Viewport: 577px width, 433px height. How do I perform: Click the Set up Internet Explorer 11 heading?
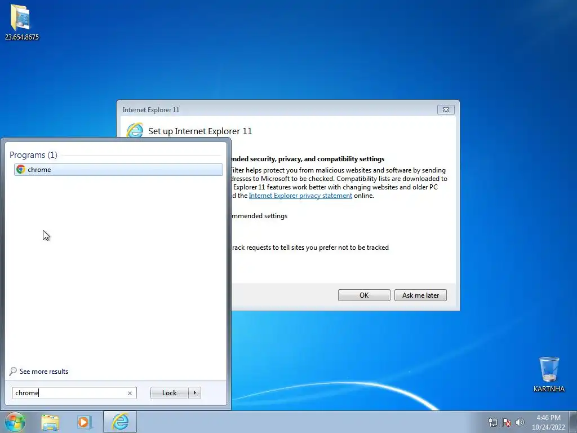pyautogui.click(x=200, y=131)
